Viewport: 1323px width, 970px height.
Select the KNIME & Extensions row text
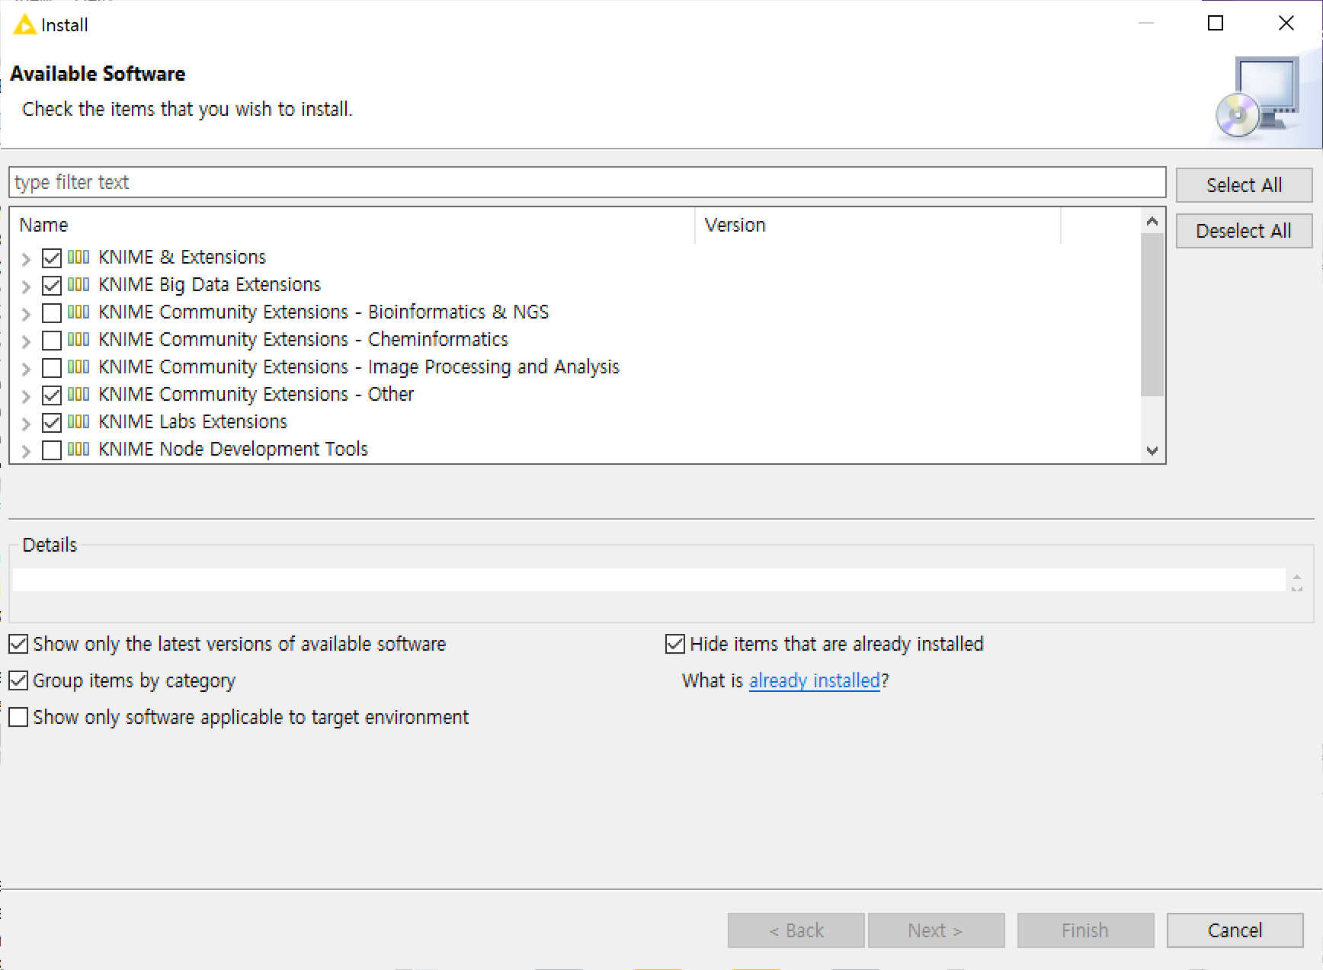tap(182, 257)
